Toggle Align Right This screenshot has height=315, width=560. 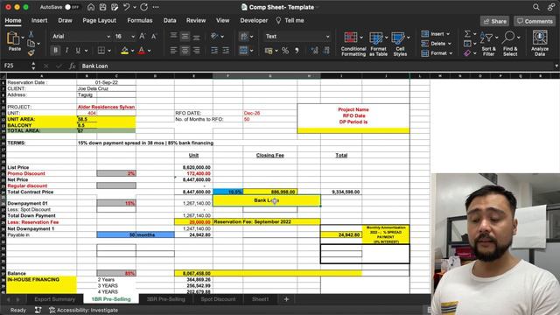[196, 51]
